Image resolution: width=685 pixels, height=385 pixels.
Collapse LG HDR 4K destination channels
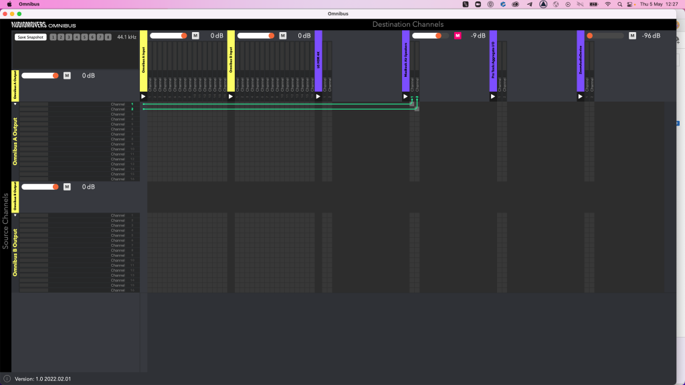tap(318, 96)
